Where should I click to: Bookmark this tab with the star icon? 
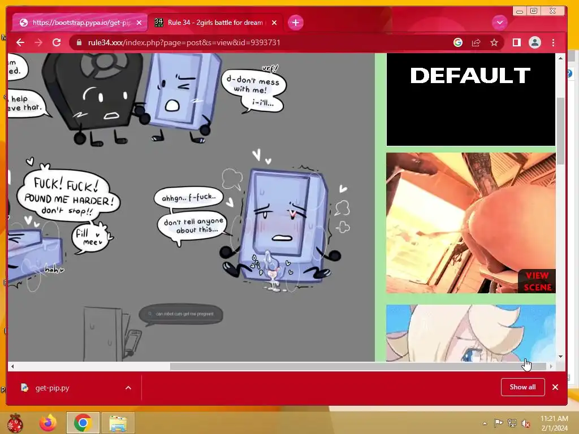click(x=494, y=42)
